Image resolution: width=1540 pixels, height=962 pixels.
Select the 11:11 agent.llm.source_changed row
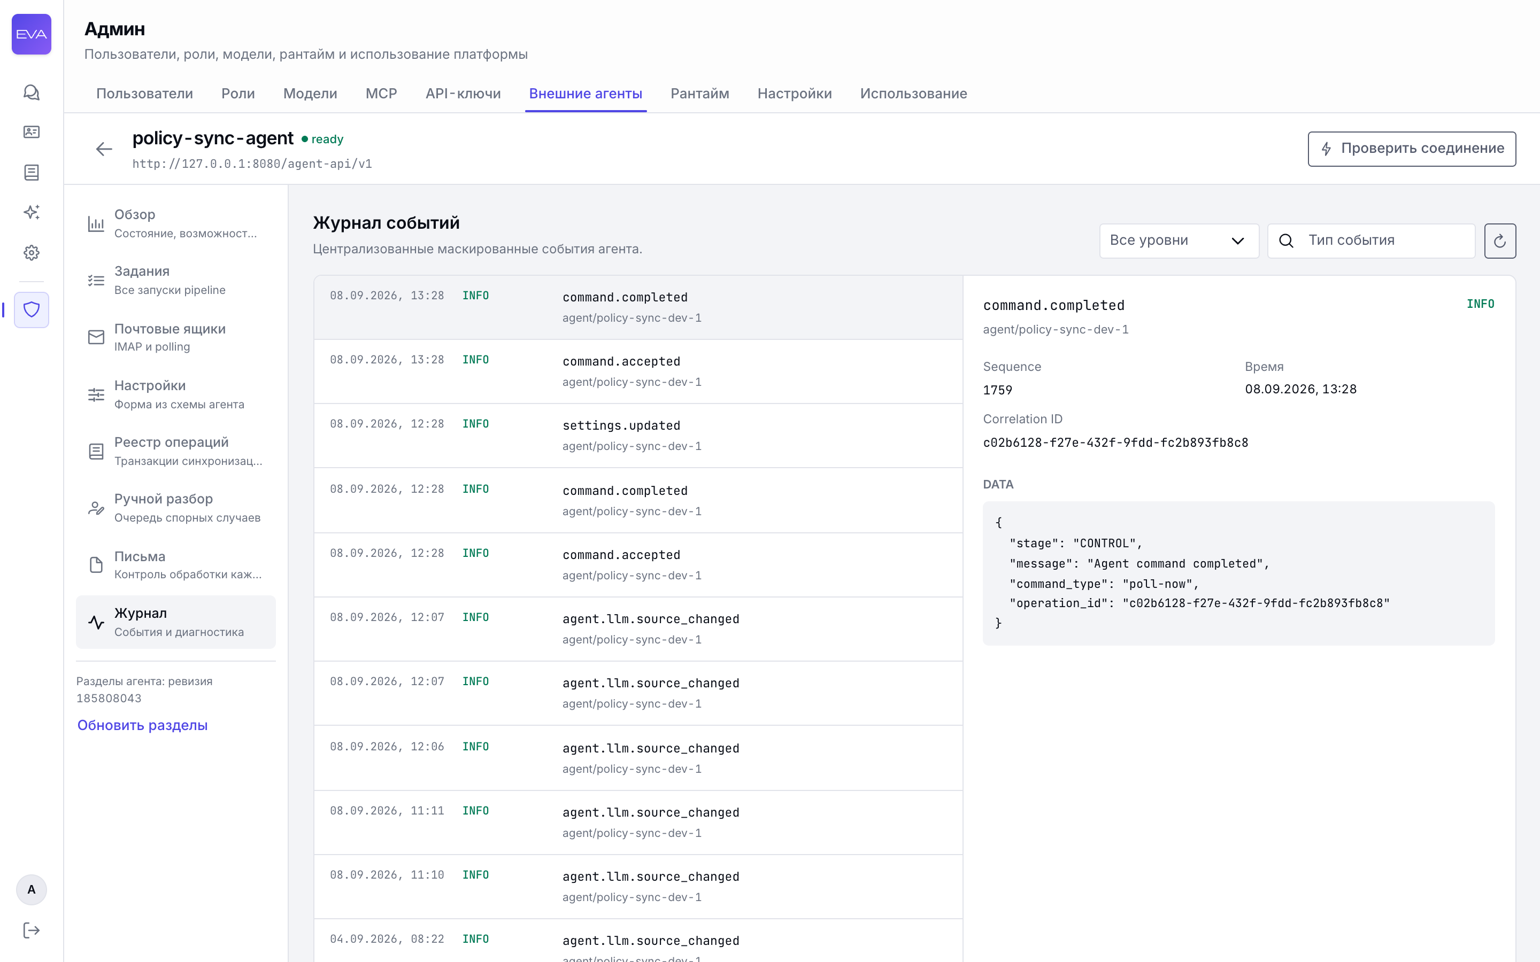tap(637, 822)
